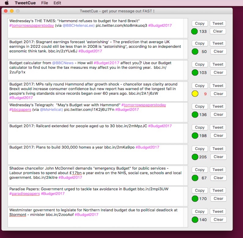Open the TweetCue application menu
The width and height of the screenshot is (243, 238).
(25, 3)
